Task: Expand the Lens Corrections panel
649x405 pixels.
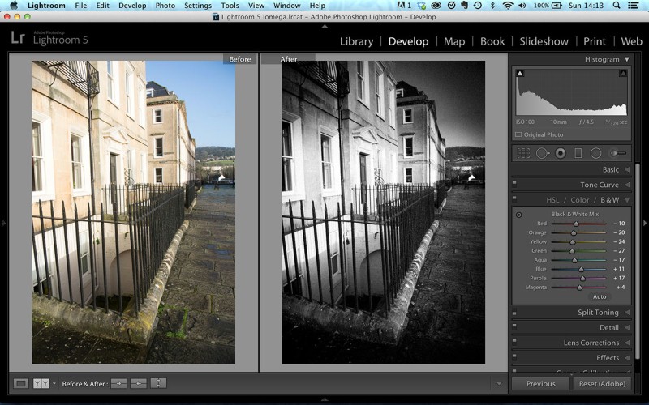Action: (x=627, y=343)
